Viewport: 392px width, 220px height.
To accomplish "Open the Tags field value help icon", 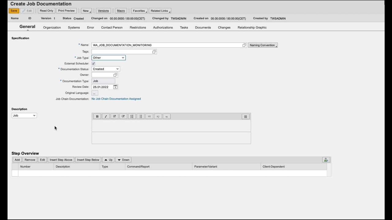I will click(154, 52).
